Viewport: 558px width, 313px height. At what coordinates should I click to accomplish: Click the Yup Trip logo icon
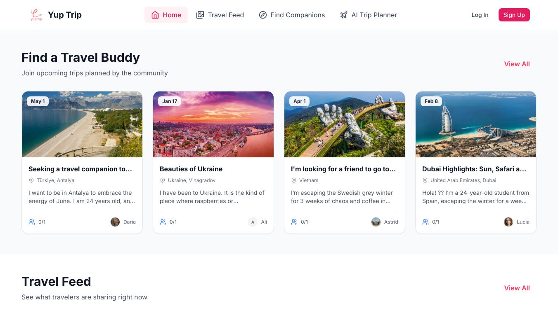click(x=36, y=15)
